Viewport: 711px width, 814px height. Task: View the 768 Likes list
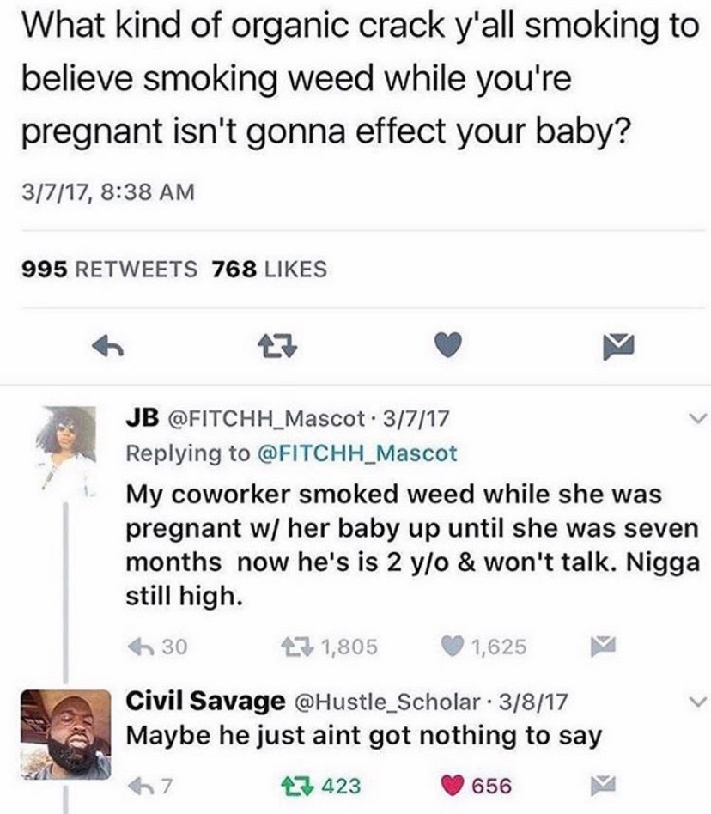(270, 270)
